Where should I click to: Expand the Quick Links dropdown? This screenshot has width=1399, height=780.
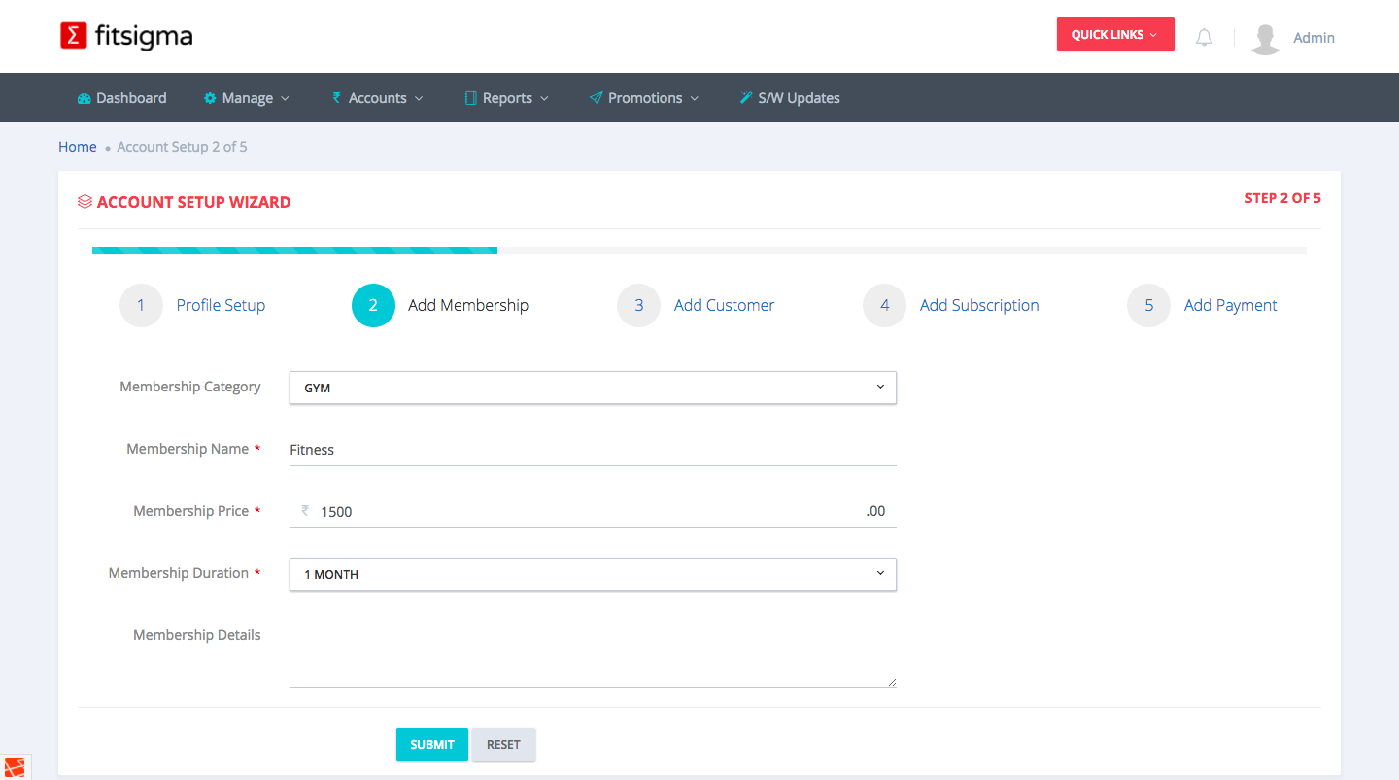(1114, 35)
